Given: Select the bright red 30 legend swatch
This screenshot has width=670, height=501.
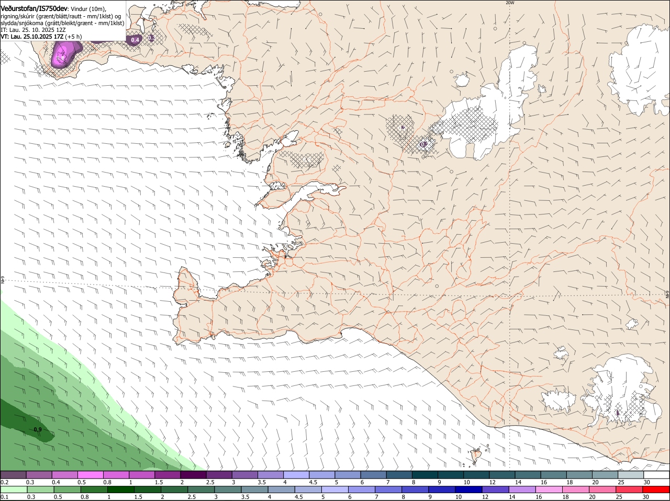Looking at the screenshot, I should point(656,489).
